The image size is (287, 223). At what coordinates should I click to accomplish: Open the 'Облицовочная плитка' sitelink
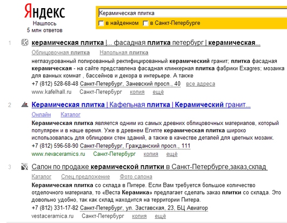(x=61, y=53)
